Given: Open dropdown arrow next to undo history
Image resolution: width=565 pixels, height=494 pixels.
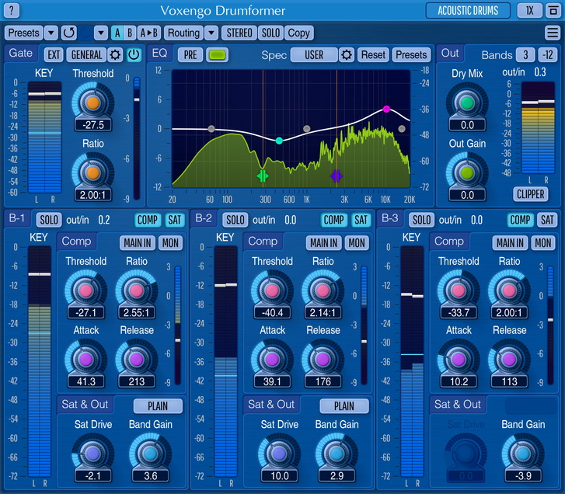Looking at the screenshot, I should coord(101,33).
